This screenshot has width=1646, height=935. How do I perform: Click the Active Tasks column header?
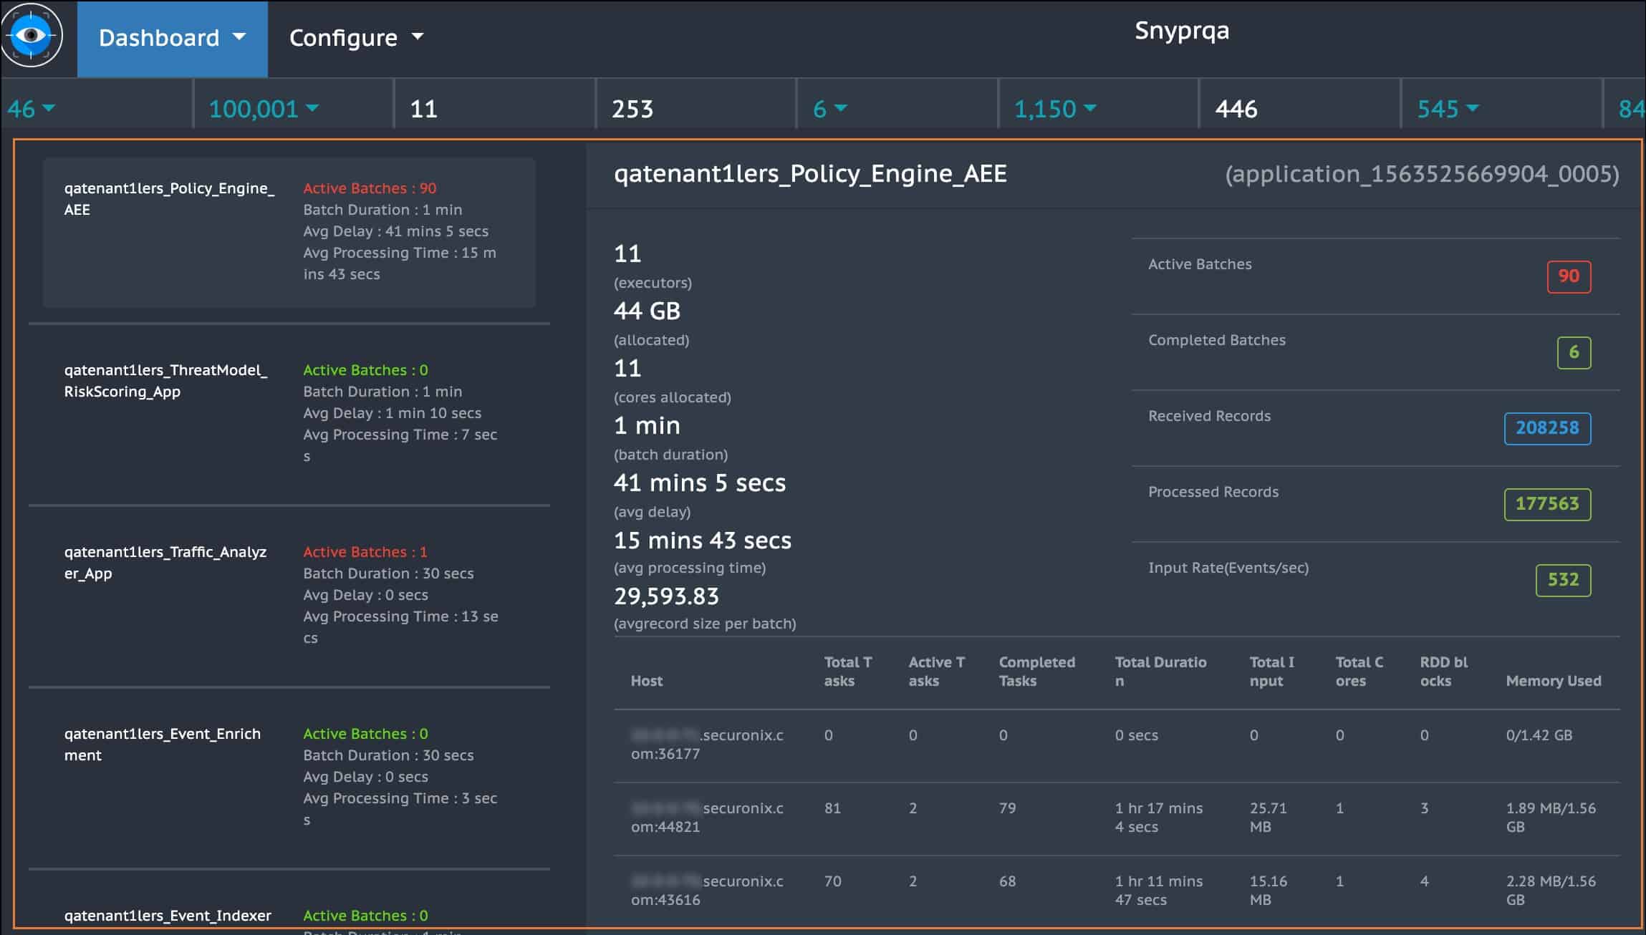click(x=936, y=672)
